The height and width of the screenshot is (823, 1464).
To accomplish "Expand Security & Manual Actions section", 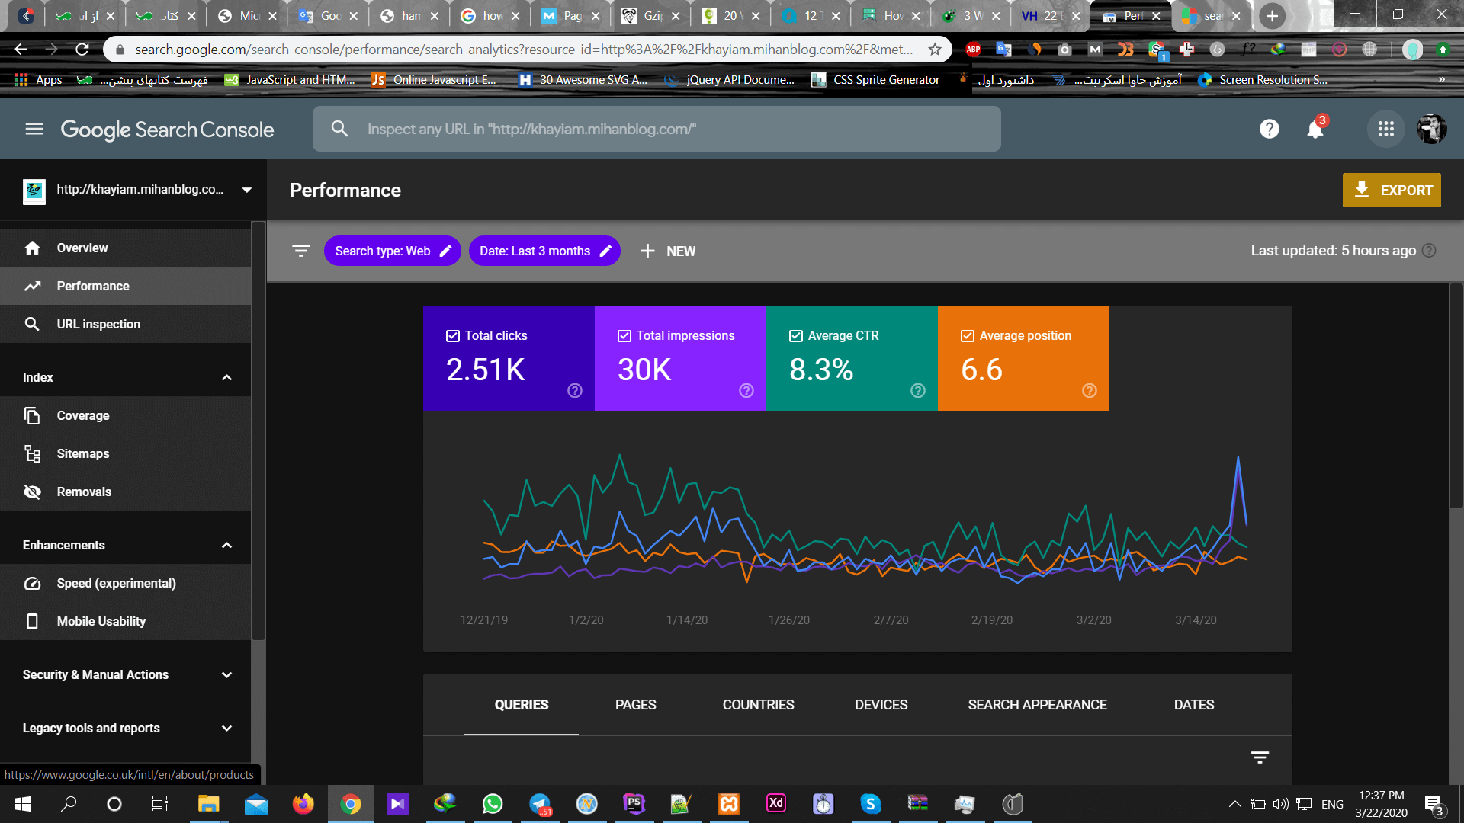I will tap(226, 674).
